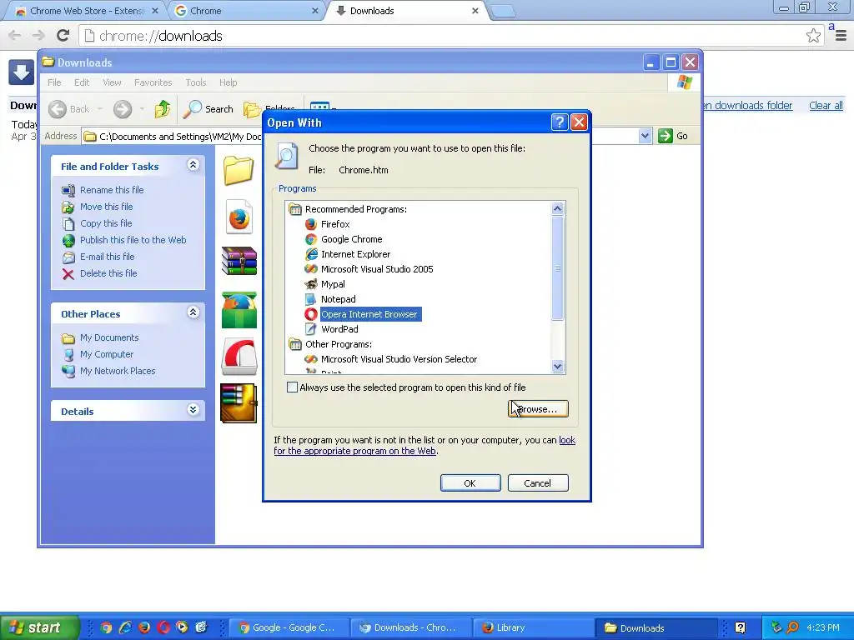Click the programs list scrollbar thumb

pyautogui.click(x=557, y=268)
